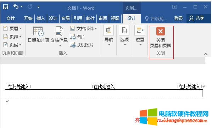The height and width of the screenshot is (128, 212).
Task: Open the 页脚 footer dropdown
Action: click(12, 37)
